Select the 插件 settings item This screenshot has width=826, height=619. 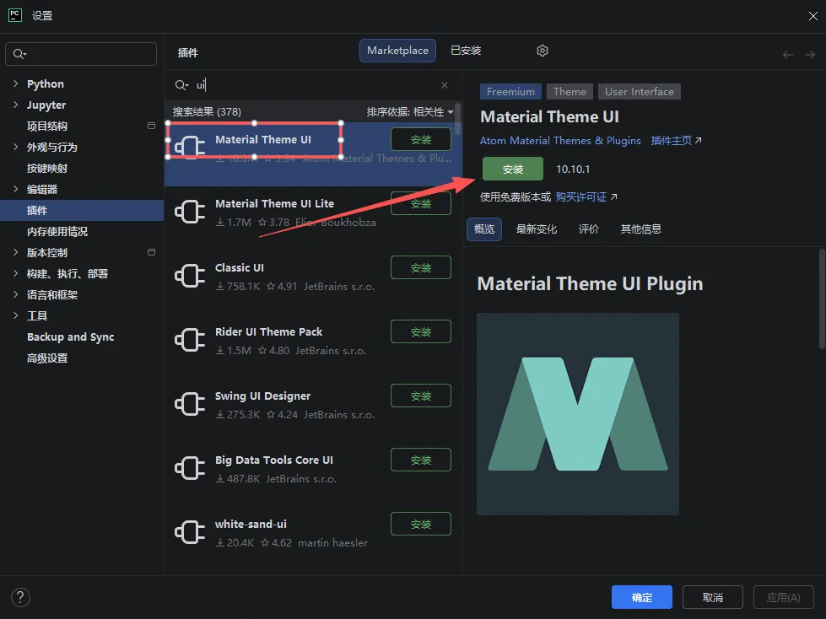[82, 211]
